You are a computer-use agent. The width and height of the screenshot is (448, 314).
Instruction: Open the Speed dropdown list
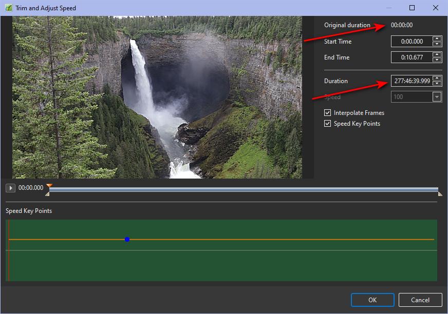tap(437, 97)
